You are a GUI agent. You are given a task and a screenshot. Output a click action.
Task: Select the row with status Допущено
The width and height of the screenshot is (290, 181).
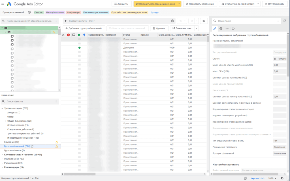(134, 48)
